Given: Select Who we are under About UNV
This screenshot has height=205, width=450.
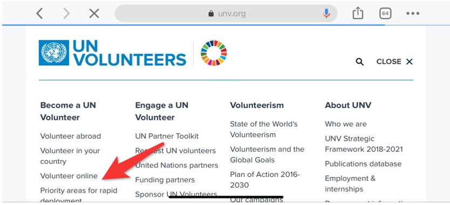Looking at the screenshot, I should point(345,124).
